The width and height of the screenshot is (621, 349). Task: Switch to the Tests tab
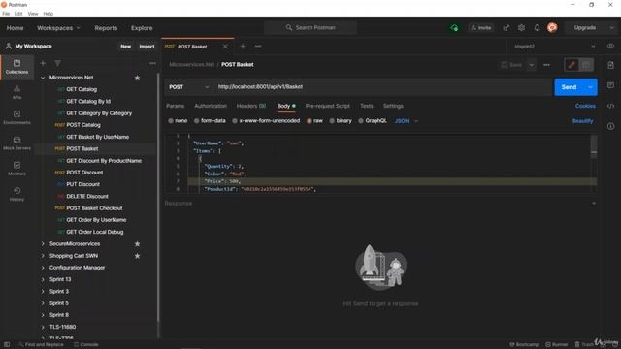pyautogui.click(x=367, y=106)
